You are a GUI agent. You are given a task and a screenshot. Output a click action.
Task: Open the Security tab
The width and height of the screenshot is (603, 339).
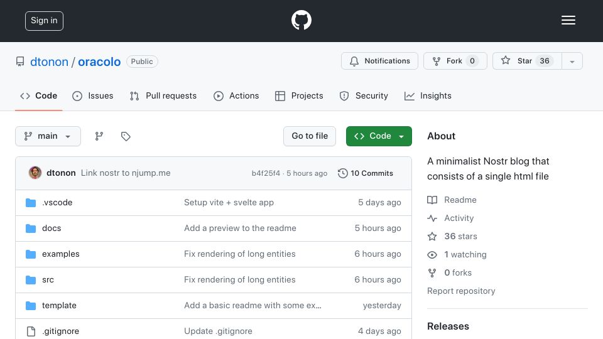(364, 95)
